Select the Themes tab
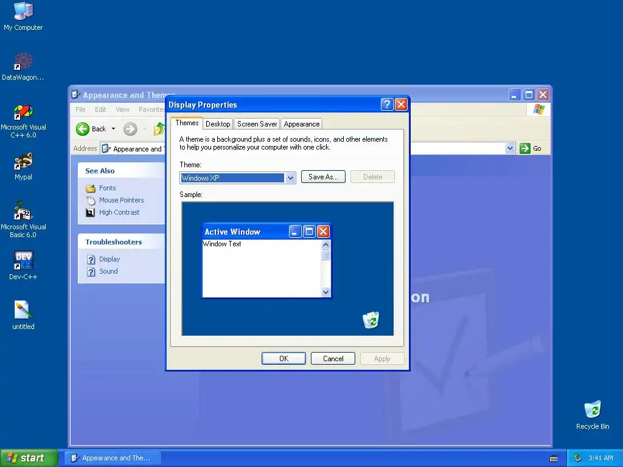The width and height of the screenshot is (623, 467). click(x=187, y=123)
